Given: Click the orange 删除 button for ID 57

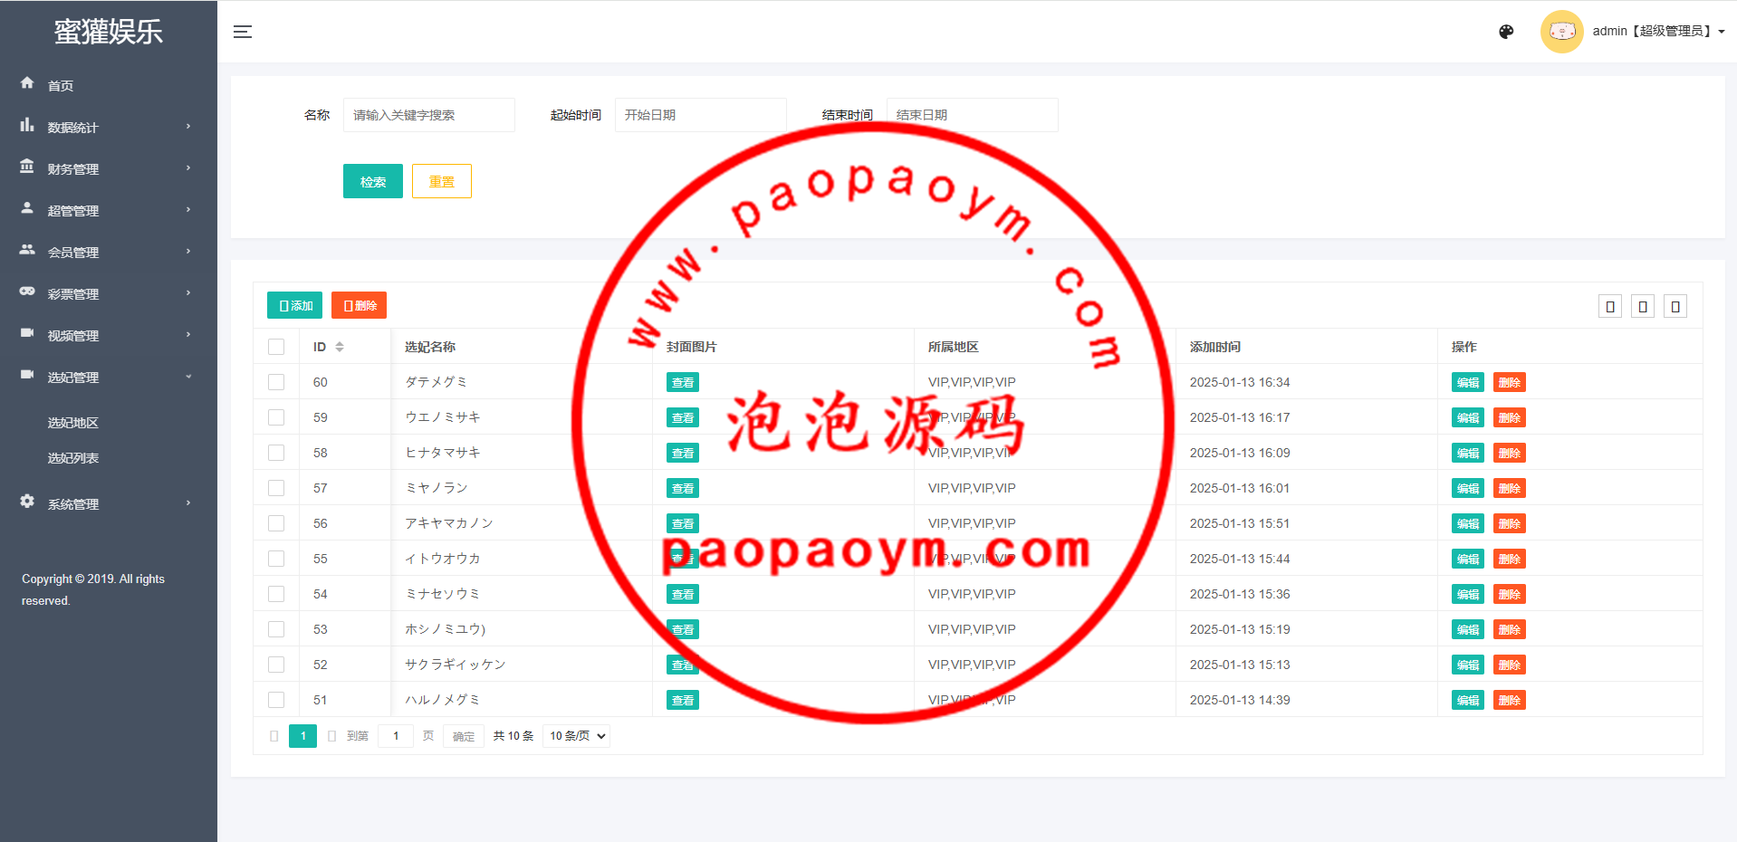Looking at the screenshot, I should point(1509,488).
